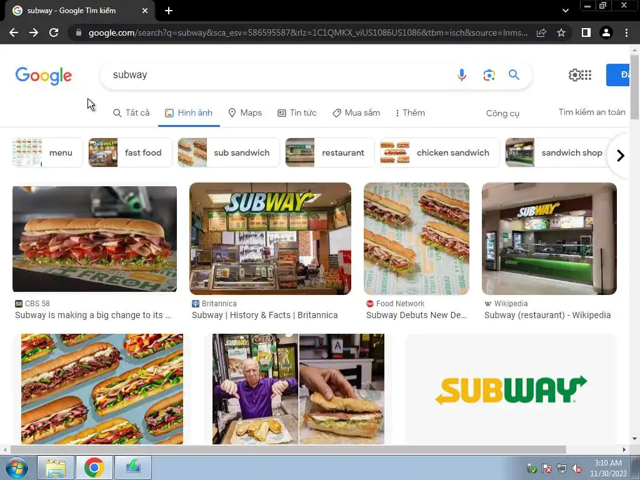The image size is (640, 480).
Task: Open File Explorer in taskbar
Action: click(x=56, y=467)
